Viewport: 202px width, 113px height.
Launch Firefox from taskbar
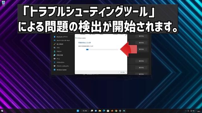pos(112,111)
